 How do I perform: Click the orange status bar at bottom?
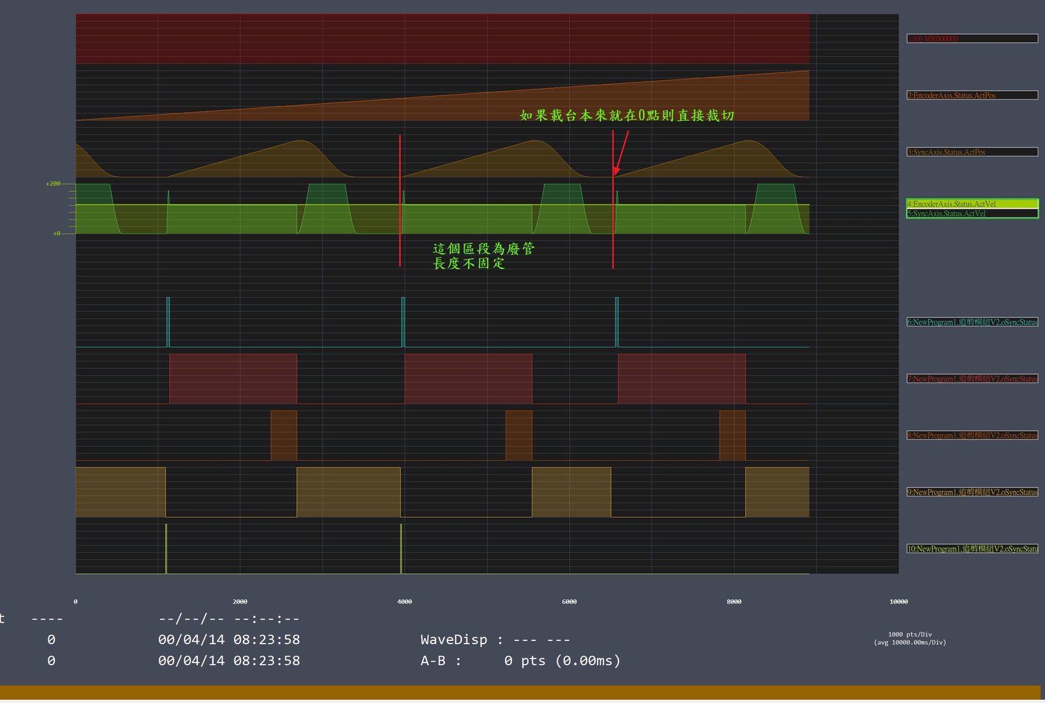point(520,693)
